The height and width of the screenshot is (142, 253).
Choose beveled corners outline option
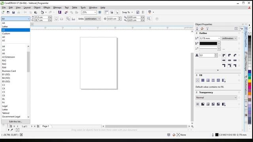(235, 55)
